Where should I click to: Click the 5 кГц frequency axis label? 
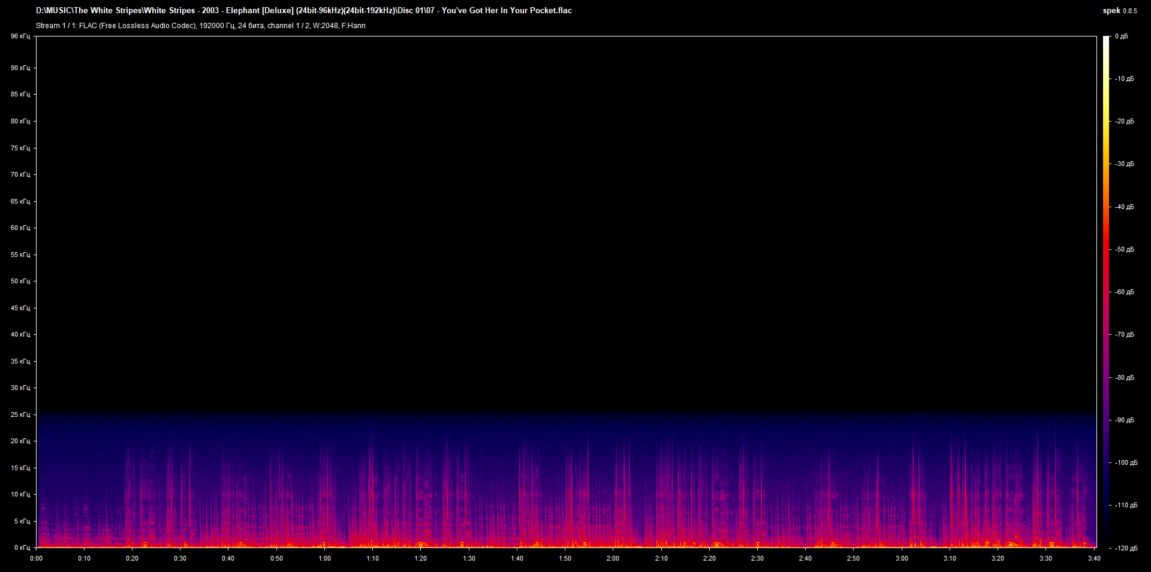[x=22, y=521]
